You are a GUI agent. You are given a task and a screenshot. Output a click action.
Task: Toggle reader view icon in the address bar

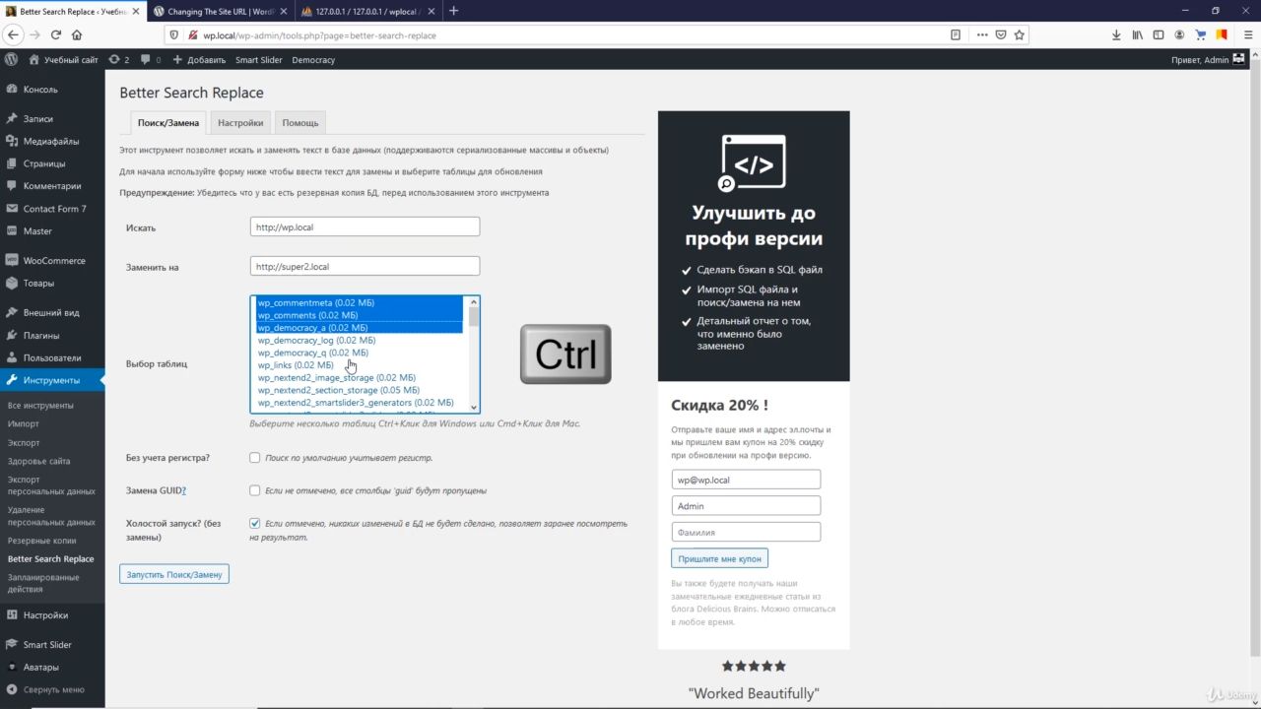[x=956, y=34]
